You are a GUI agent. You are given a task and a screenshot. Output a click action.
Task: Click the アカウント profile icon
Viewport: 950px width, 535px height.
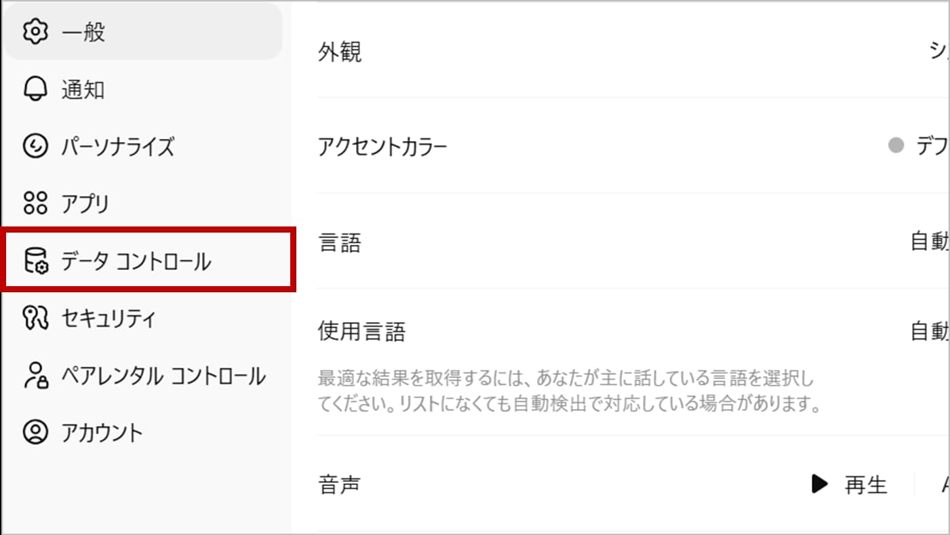[35, 432]
